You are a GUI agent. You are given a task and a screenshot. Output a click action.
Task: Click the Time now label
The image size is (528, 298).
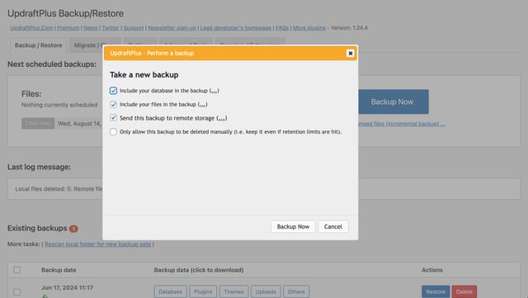click(38, 123)
